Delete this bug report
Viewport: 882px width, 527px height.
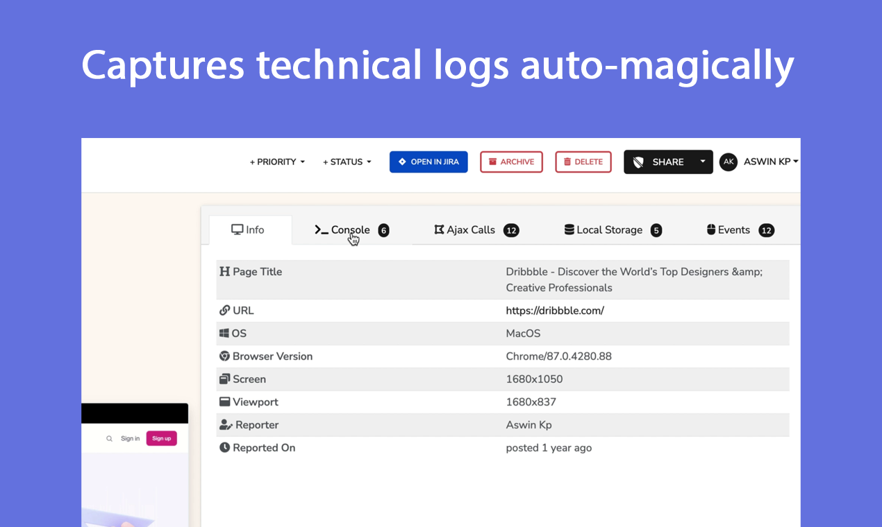(583, 162)
